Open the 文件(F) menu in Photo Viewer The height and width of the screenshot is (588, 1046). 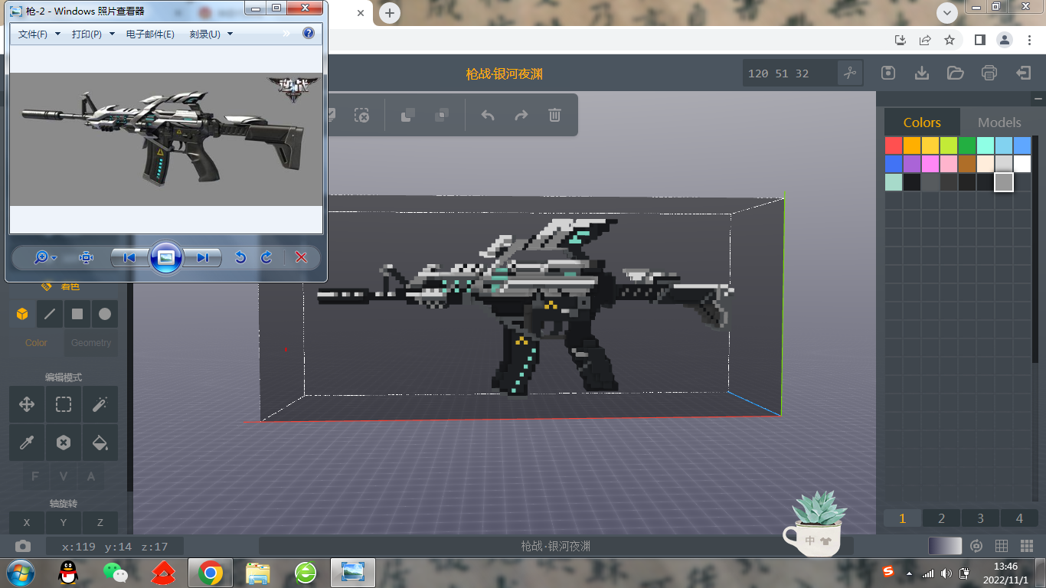click(39, 34)
